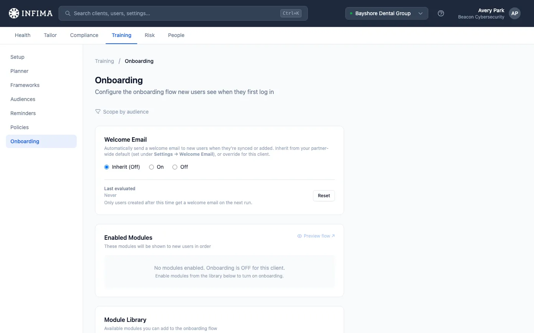Open Policies in the sidebar
The image size is (534, 333).
click(x=41, y=127)
